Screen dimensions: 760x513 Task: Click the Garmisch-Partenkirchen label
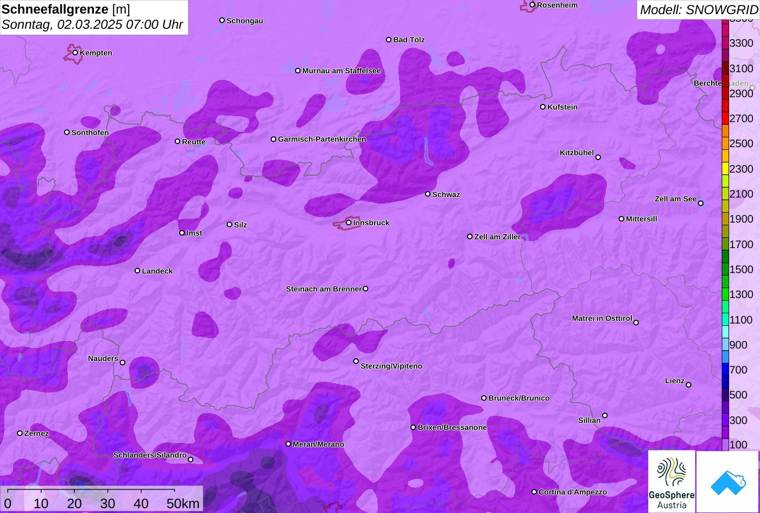(322, 140)
